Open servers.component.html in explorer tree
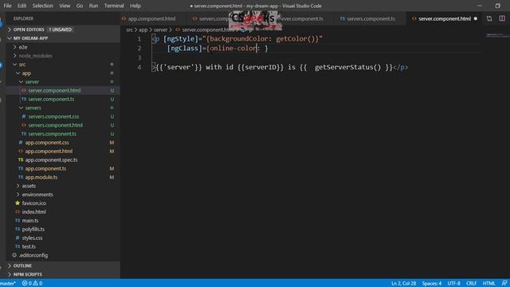Image resolution: width=510 pixels, height=287 pixels. [x=55, y=125]
